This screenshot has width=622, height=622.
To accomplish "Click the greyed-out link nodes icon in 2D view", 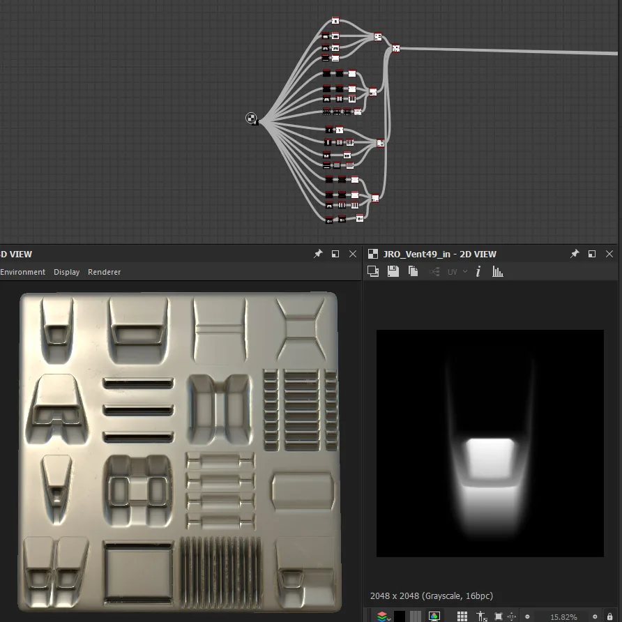I will pyautogui.click(x=434, y=272).
